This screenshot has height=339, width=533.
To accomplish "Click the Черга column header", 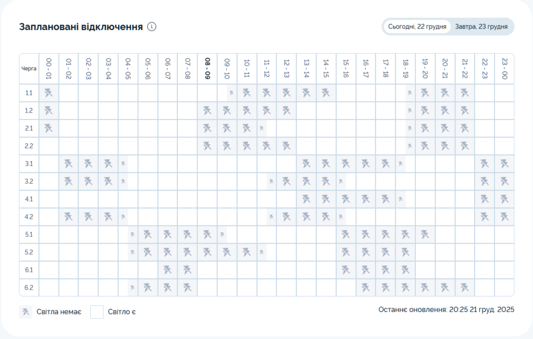I will (x=29, y=68).
